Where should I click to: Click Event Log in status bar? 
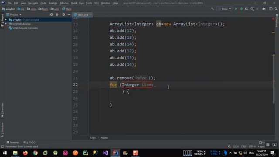click(x=262, y=143)
